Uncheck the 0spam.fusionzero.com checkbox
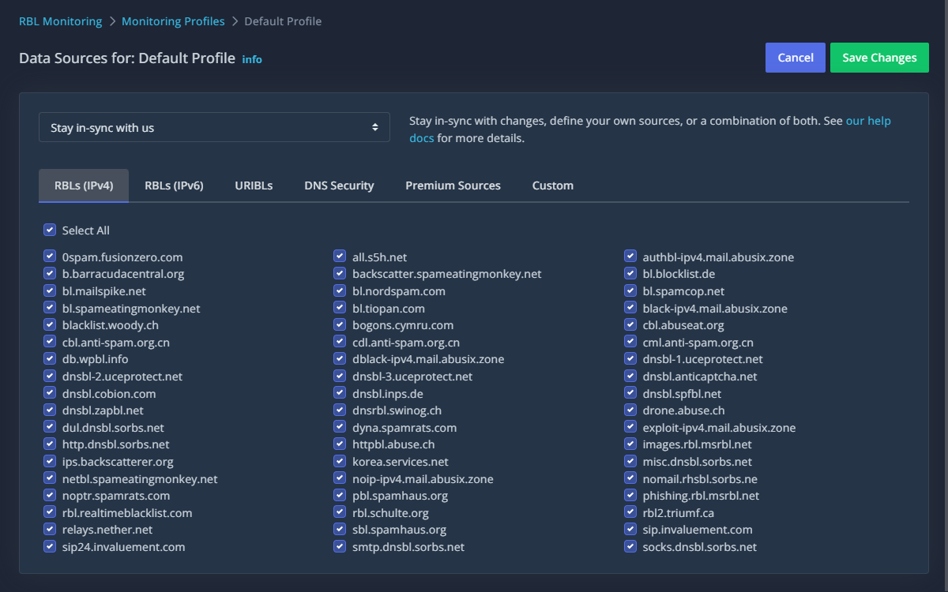Screen dimensions: 948x592 click(x=50, y=256)
